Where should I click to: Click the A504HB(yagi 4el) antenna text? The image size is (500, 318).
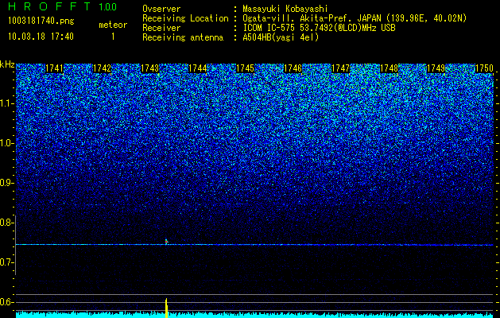(x=281, y=37)
